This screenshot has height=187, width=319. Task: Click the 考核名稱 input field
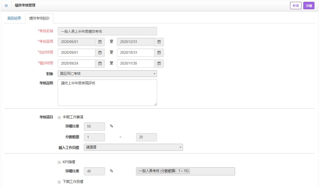pos(107,31)
